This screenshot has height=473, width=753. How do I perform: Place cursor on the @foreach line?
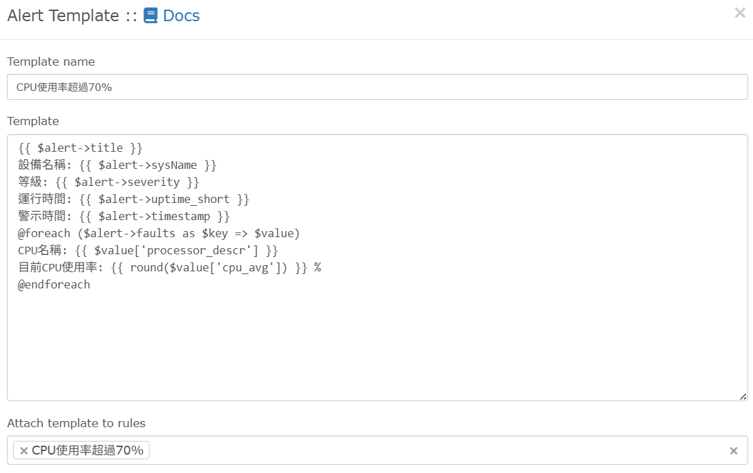click(159, 233)
